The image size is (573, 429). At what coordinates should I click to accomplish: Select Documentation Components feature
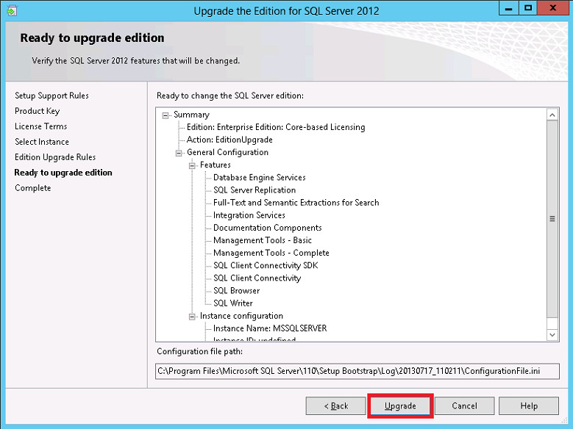click(268, 228)
